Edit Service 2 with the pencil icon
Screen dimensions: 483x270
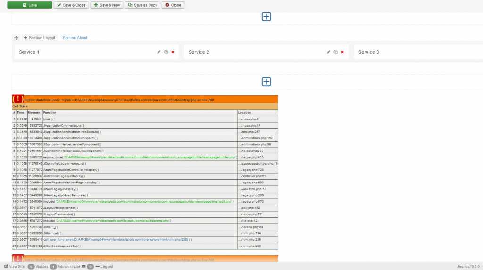(x=328, y=52)
